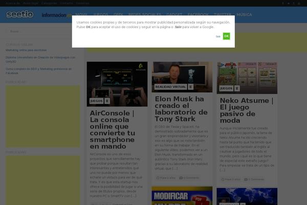The image size is (307, 205).
Task: Open the world map article thumbnail
Action: click(247, 197)
